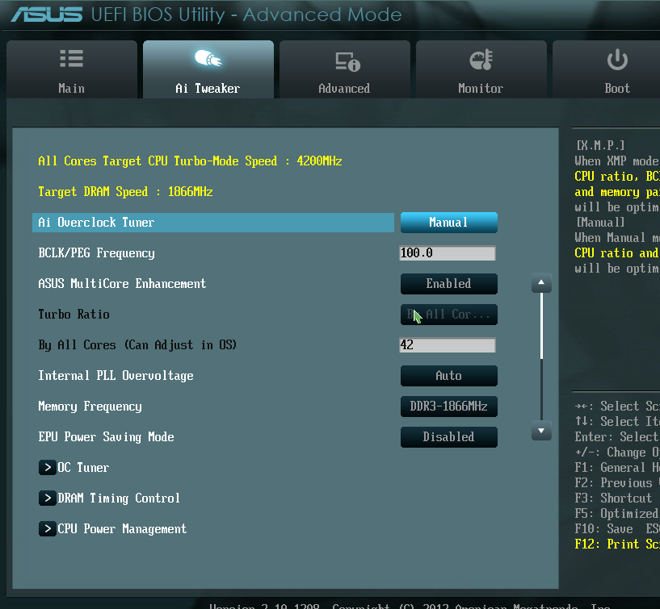660x609 pixels.
Task: Click the F1: General Help hint
Action: (x=617, y=467)
